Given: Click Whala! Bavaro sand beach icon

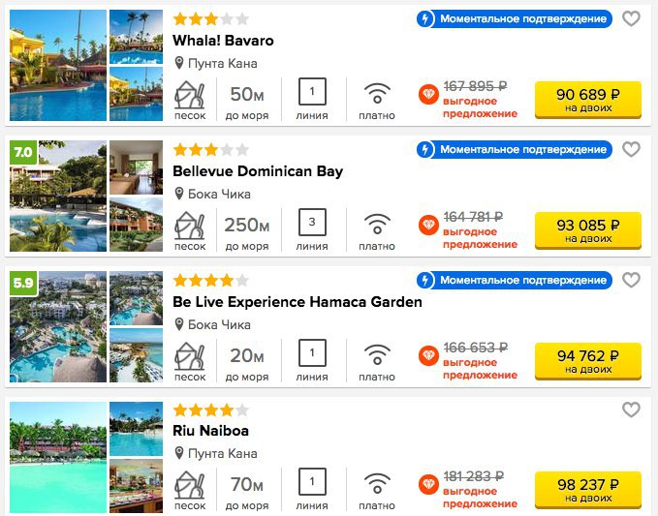Looking at the screenshot, I should 189,95.
